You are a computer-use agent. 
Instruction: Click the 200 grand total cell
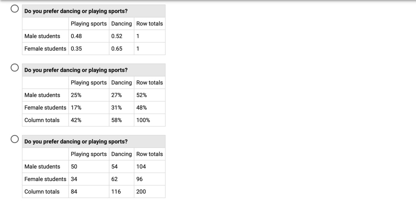tap(141, 192)
